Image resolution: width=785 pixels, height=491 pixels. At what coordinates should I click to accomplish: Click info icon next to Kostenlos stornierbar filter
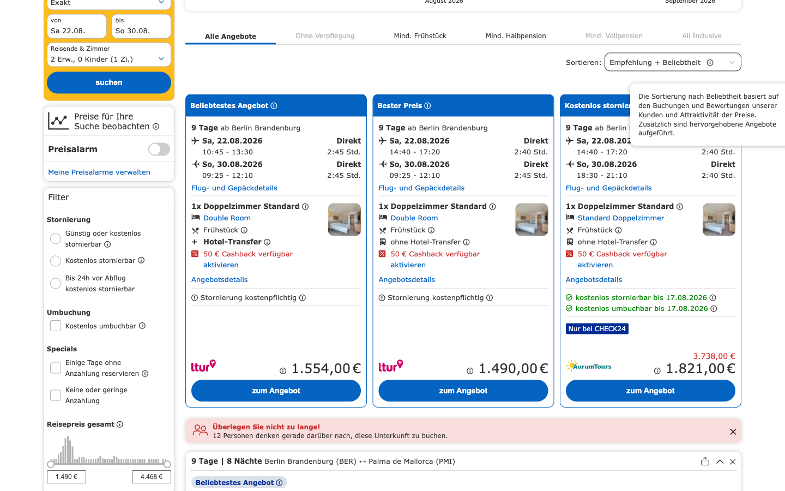pos(141,260)
